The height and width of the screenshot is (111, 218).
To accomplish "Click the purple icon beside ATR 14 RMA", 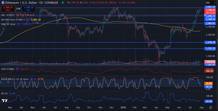I will click(17, 69).
